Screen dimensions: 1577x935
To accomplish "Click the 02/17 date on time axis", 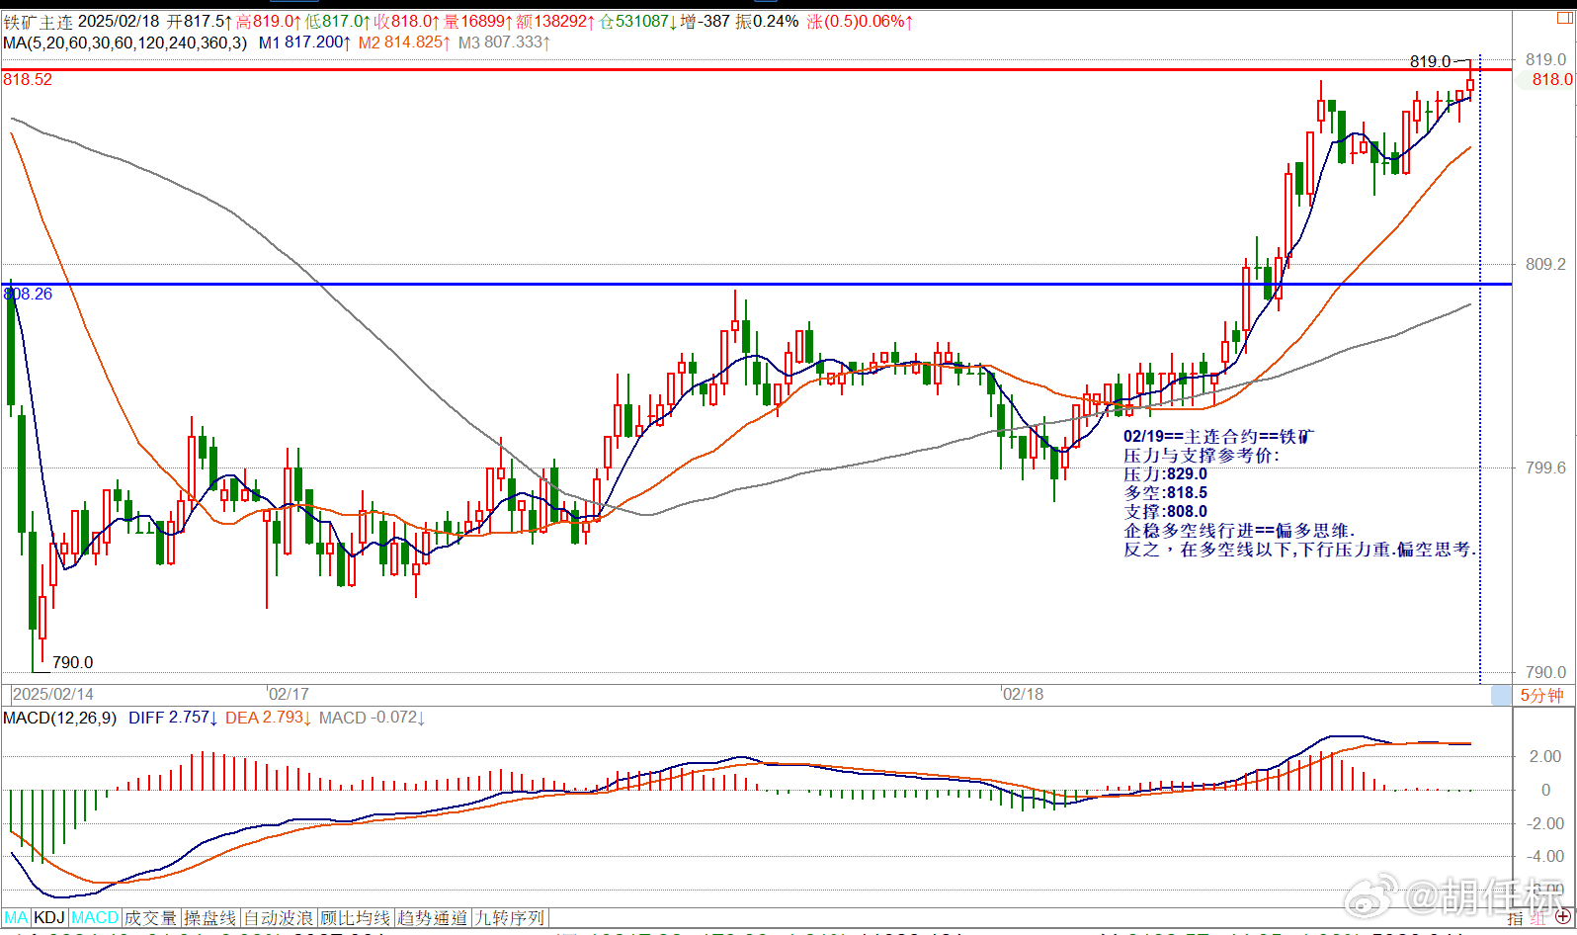I will click(x=289, y=695).
